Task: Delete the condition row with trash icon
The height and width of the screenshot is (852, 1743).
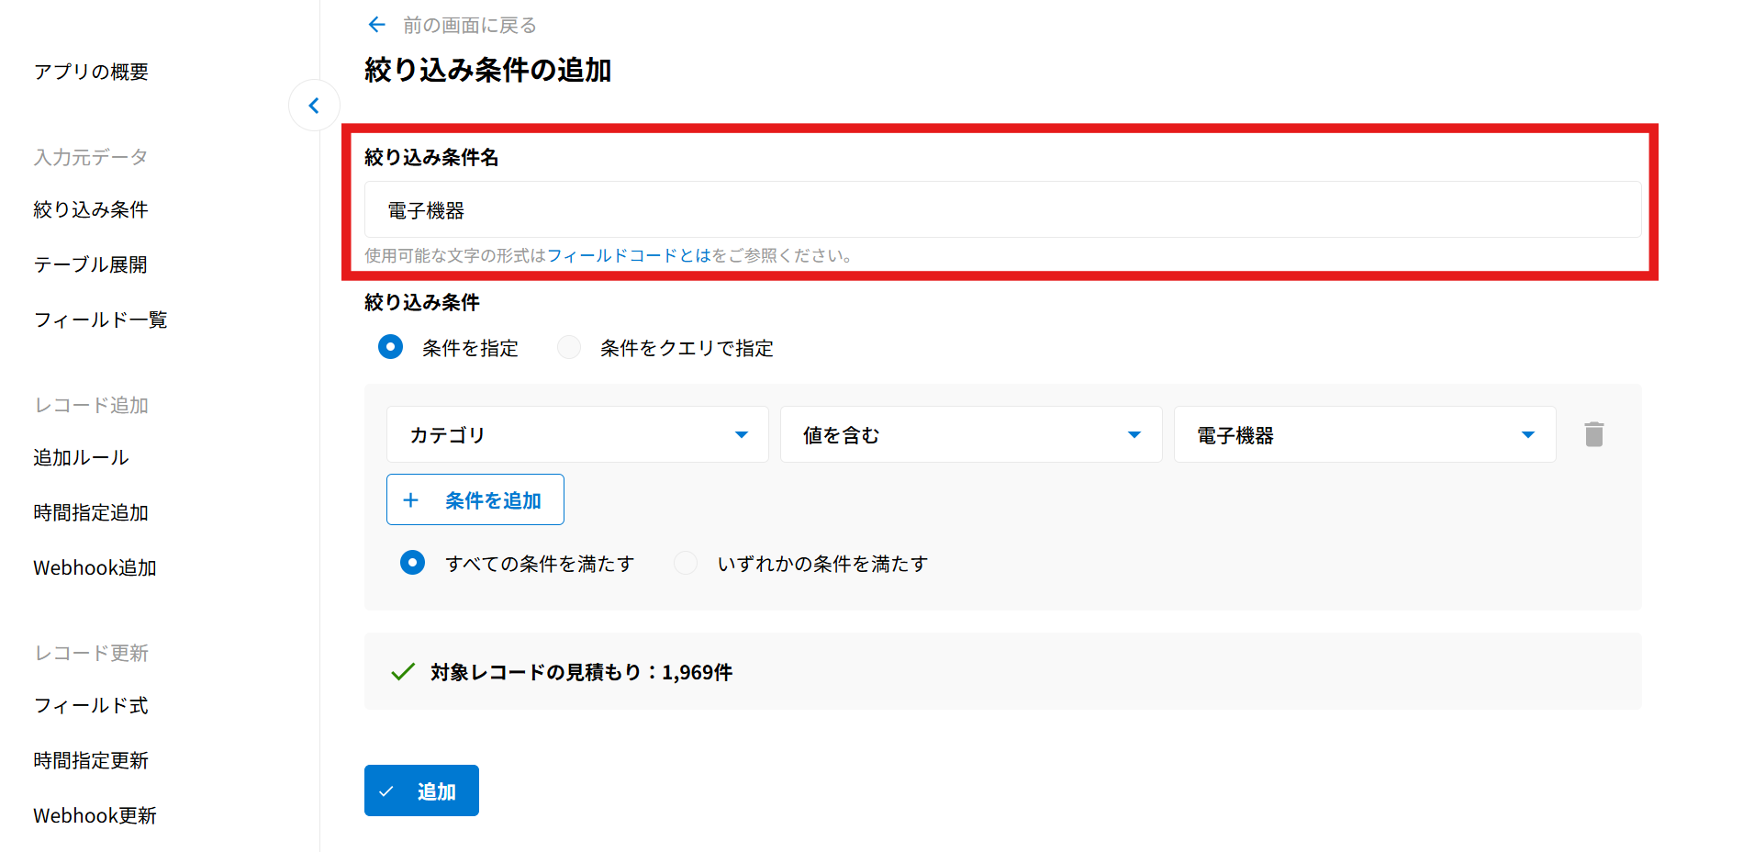Action: click(x=1593, y=434)
